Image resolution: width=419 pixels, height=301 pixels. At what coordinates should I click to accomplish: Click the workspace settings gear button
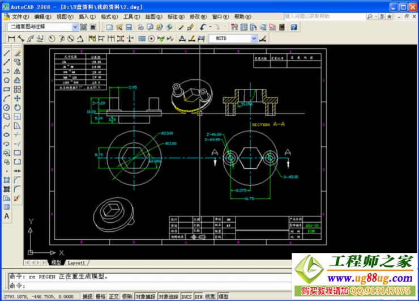point(84,27)
